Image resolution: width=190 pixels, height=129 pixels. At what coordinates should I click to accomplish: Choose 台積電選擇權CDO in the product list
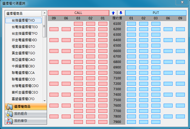pyautogui.click(x=23, y=86)
